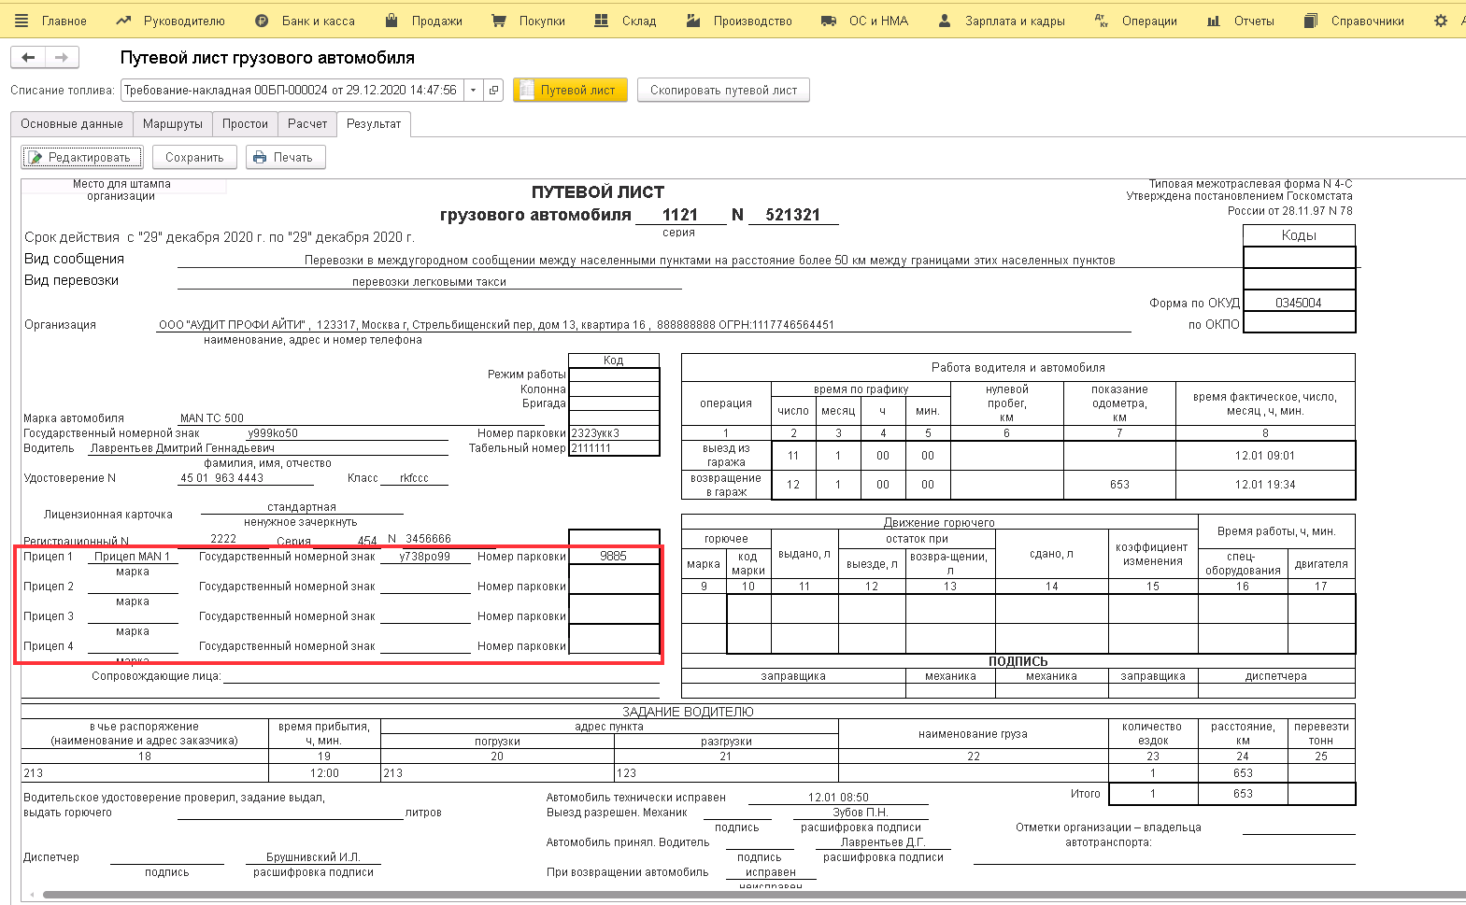This screenshot has height=905, width=1466.
Task: Go back with the left arrow button
Action: point(28,58)
